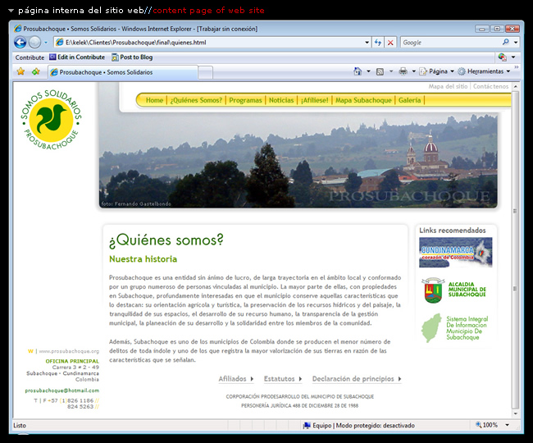This screenshot has height=443, width=533.
Task: Click the browser Back arrow button
Action: [x=20, y=43]
